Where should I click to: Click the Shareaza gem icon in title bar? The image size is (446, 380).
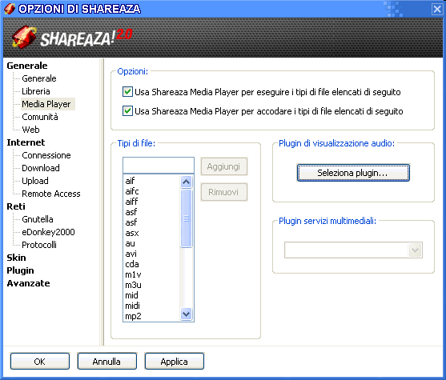pyautogui.click(x=9, y=9)
